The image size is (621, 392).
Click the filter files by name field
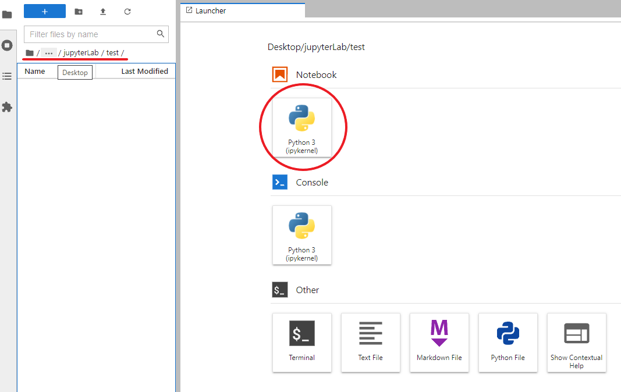tap(92, 34)
